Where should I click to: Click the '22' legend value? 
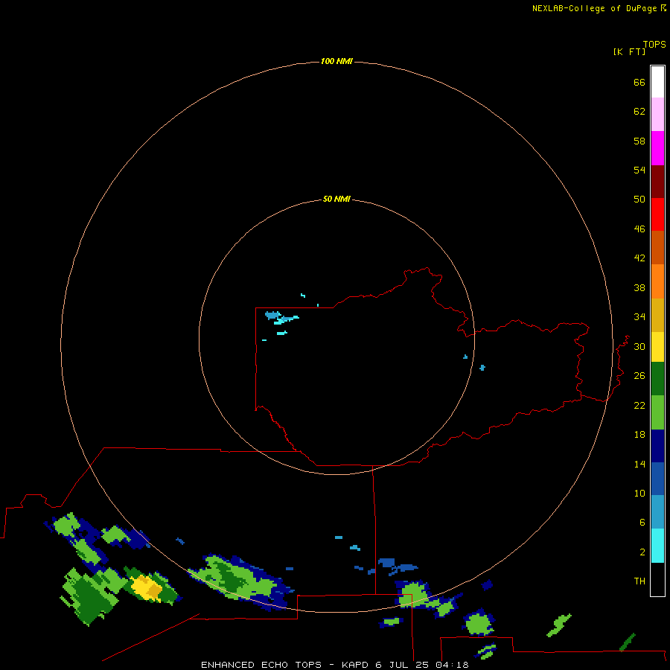(639, 405)
